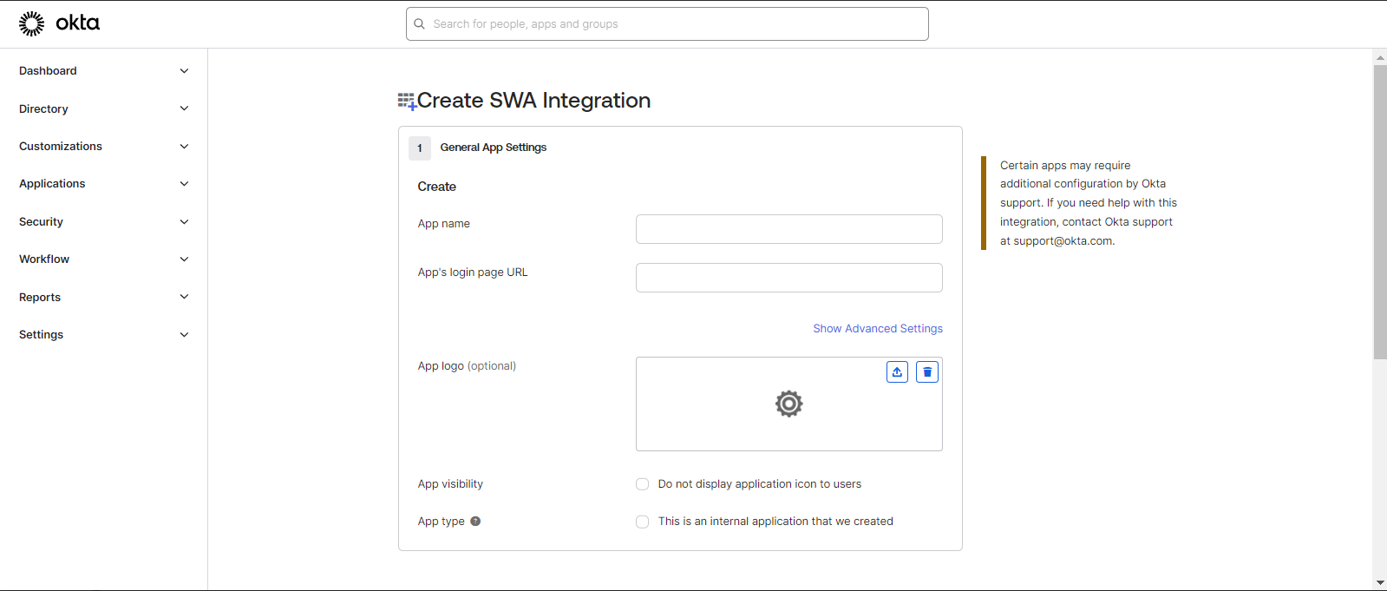Image resolution: width=1387 pixels, height=591 pixels.
Task: Click the App type help icon
Action: point(475,522)
